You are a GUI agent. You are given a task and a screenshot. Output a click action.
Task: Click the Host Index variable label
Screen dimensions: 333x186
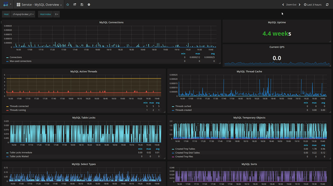(x=46, y=14)
